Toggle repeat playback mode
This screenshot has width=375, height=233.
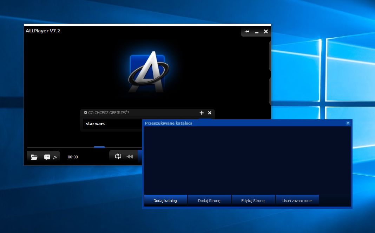(x=118, y=157)
